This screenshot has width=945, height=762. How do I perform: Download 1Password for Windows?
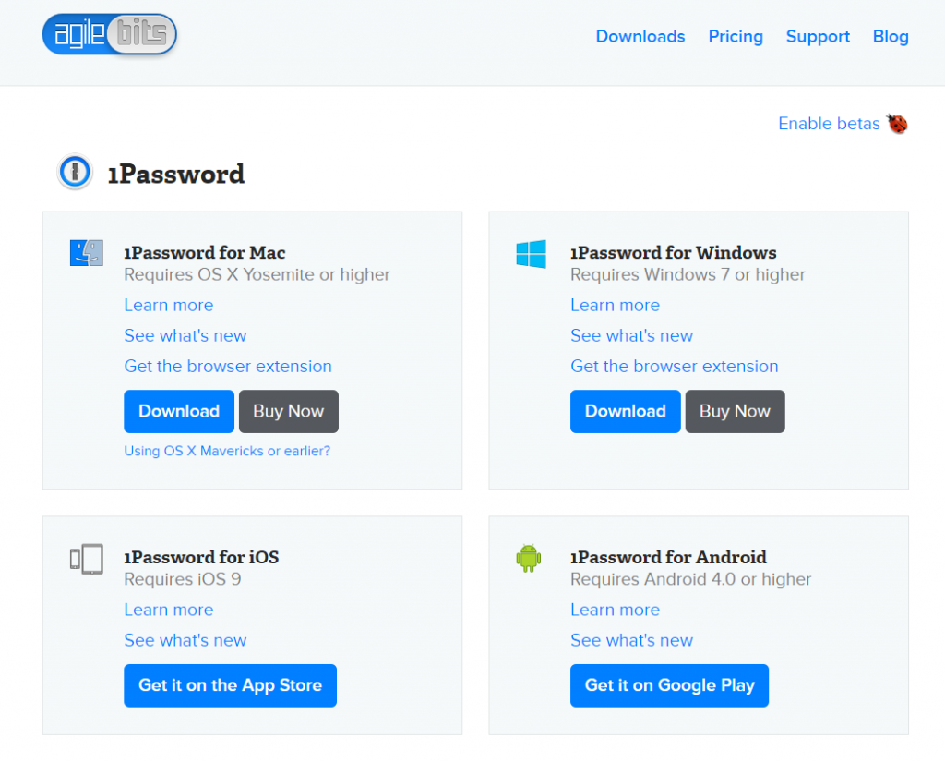(625, 412)
